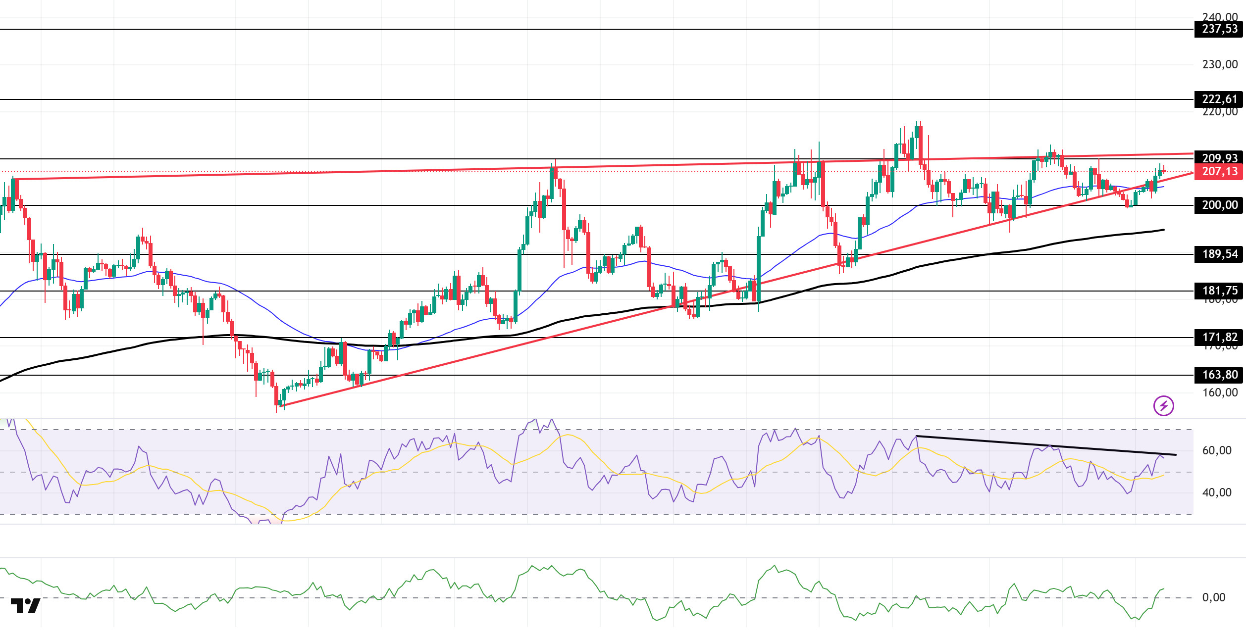This screenshot has width=1246, height=635.
Task: Select the black RSI divergence trendline
Action: (1046, 445)
